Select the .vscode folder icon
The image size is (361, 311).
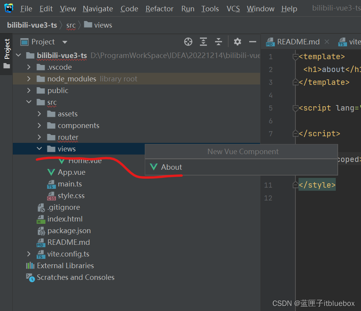coord(41,67)
